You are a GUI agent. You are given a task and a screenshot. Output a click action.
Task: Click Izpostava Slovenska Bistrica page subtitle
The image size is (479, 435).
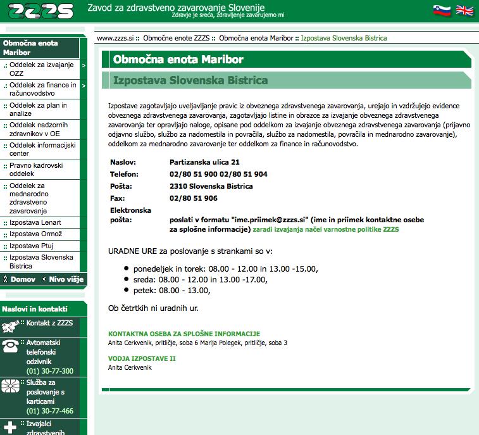tap(190, 80)
